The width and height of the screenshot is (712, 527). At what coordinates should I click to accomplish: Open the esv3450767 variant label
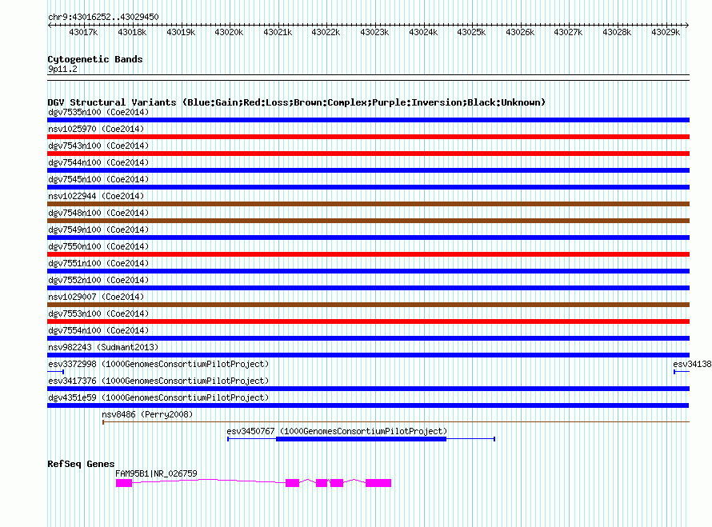(337, 431)
